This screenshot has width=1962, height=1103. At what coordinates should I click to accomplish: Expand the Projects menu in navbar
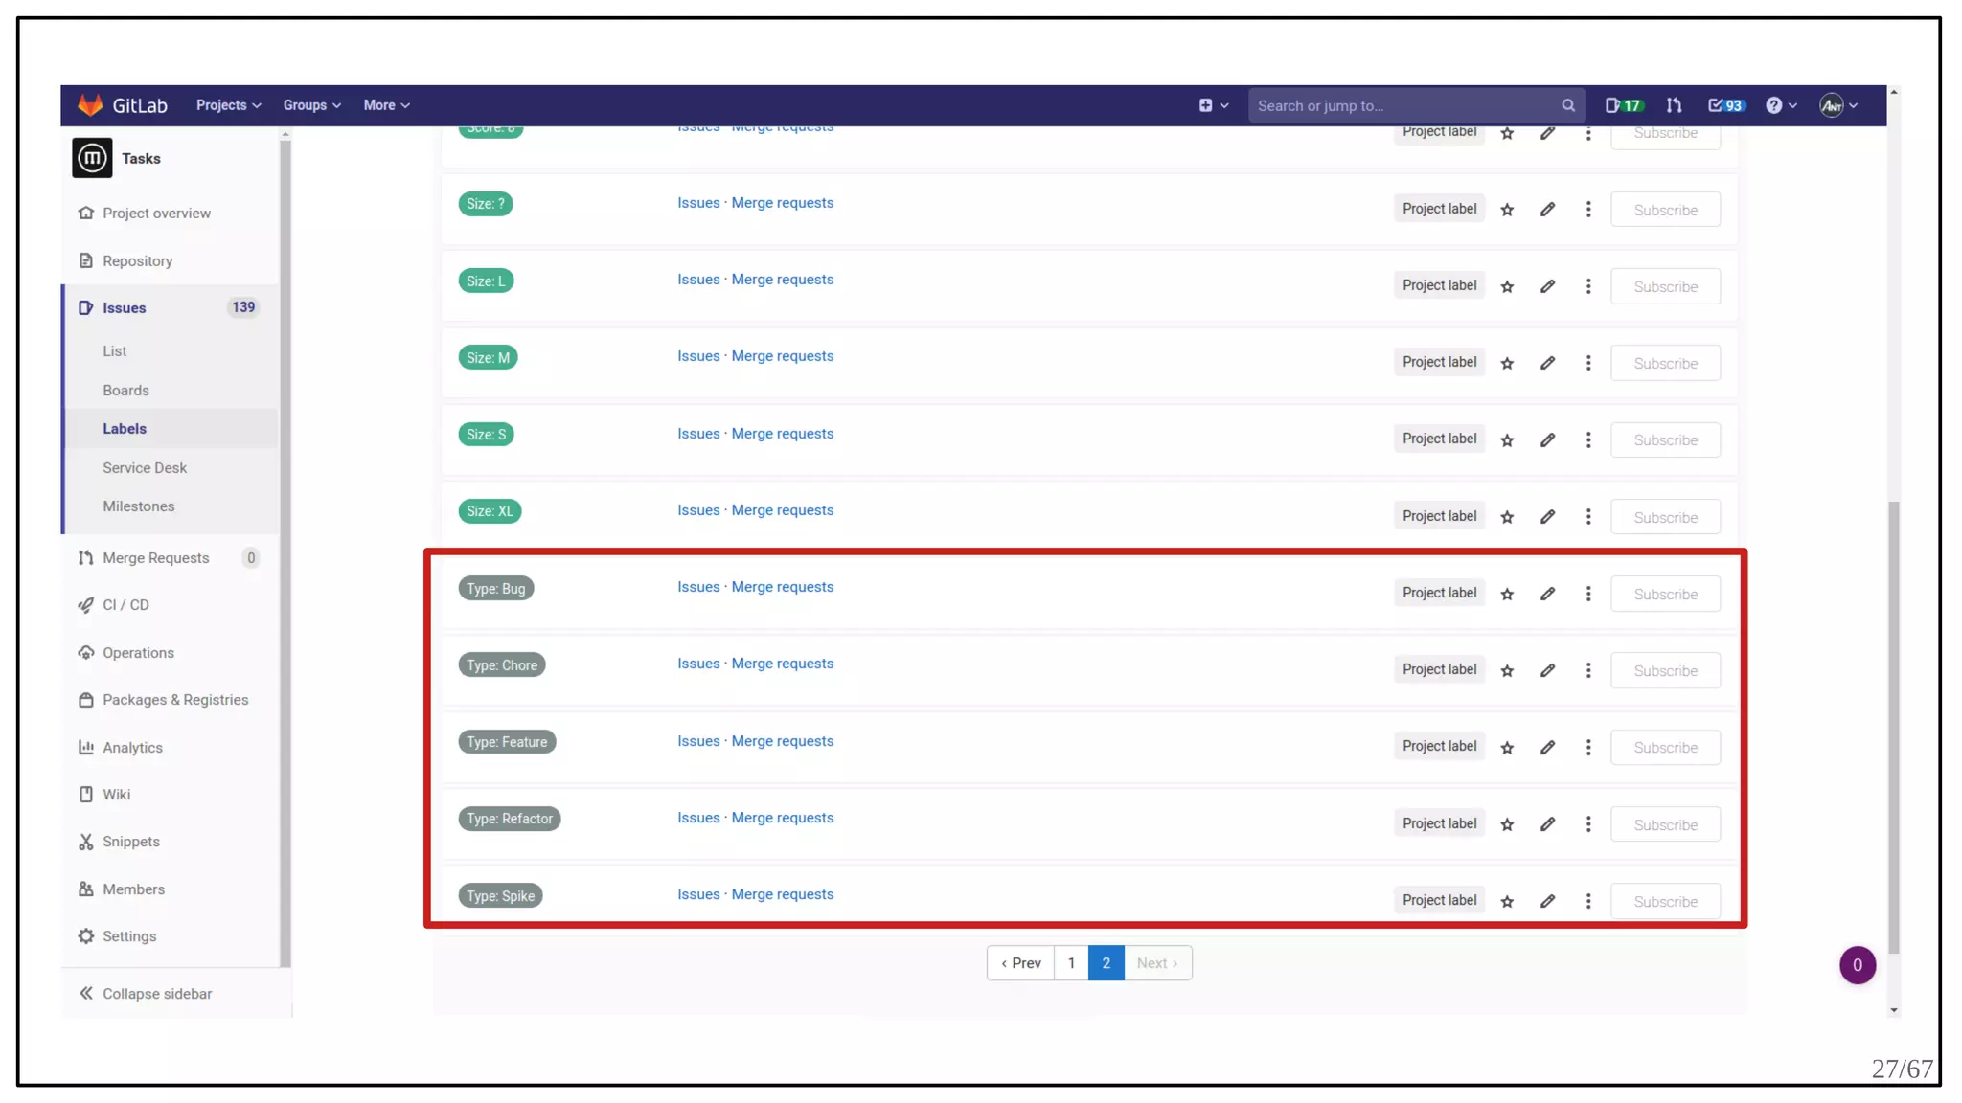tap(228, 105)
